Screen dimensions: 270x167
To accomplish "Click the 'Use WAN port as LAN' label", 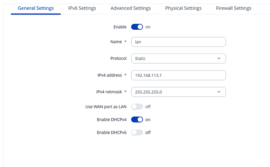I will [106, 107].
